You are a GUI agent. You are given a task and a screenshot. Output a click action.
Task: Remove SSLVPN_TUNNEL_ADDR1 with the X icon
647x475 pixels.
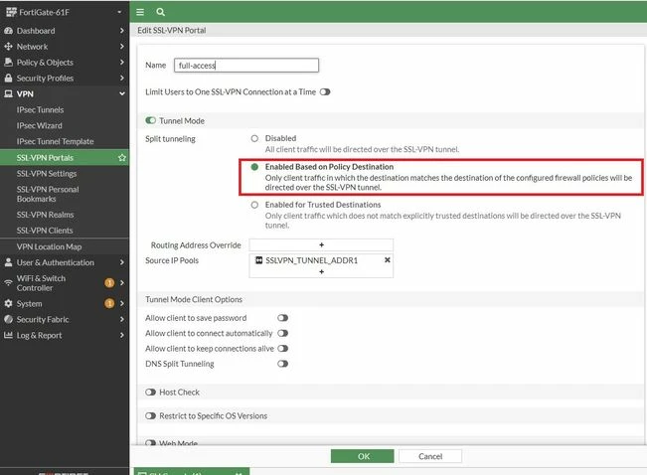pyautogui.click(x=387, y=260)
